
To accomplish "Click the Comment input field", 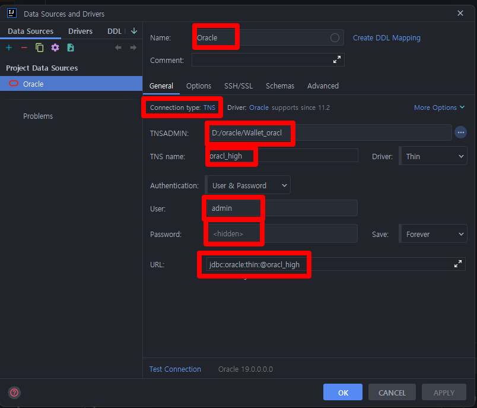I will point(268,59).
